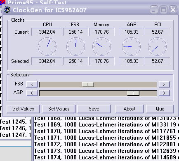Click the FSB clock dial gauge
Image resolution: width=179 pixels, height=161 pixels.
[x=76, y=47]
